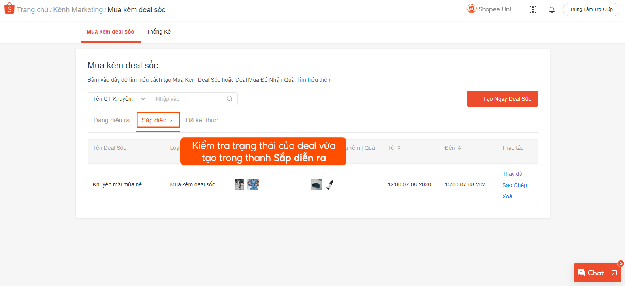Switch to the Thống Kê tab
625x286 pixels.
(158, 32)
